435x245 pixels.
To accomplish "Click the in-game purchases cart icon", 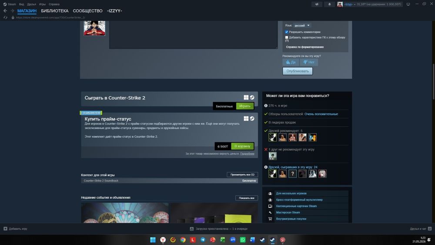I will (x=270, y=219).
